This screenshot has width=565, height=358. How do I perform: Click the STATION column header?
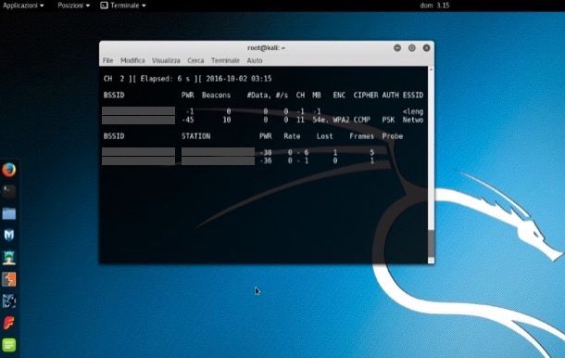click(x=195, y=136)
